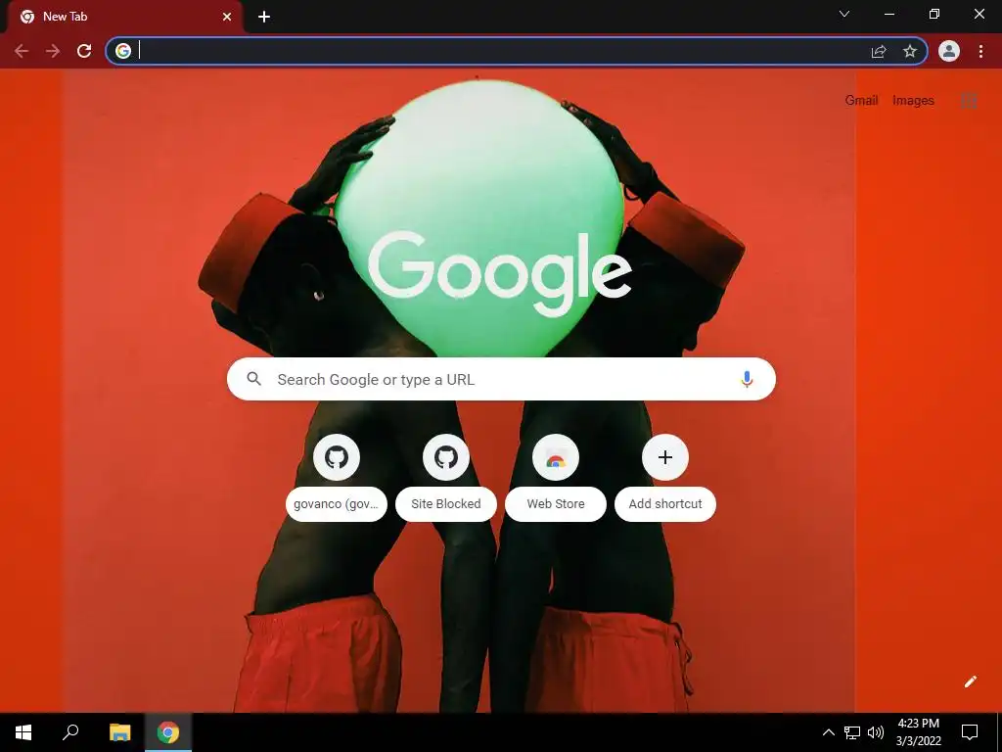The image size is (1002, 752).
Task: Open the network tray icon
Action: coord(852,732)
